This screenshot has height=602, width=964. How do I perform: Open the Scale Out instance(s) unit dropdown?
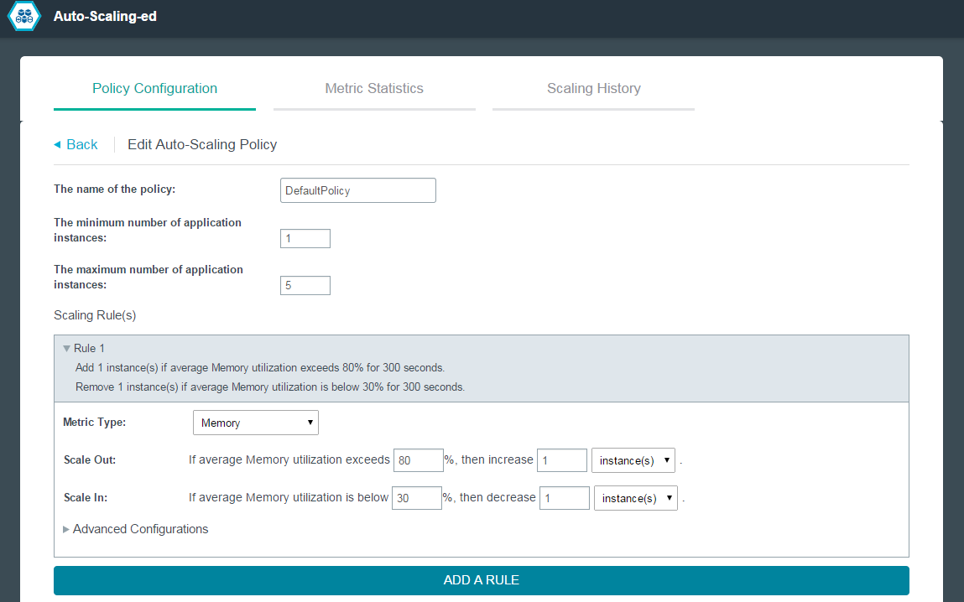click(x=633, y=460)
